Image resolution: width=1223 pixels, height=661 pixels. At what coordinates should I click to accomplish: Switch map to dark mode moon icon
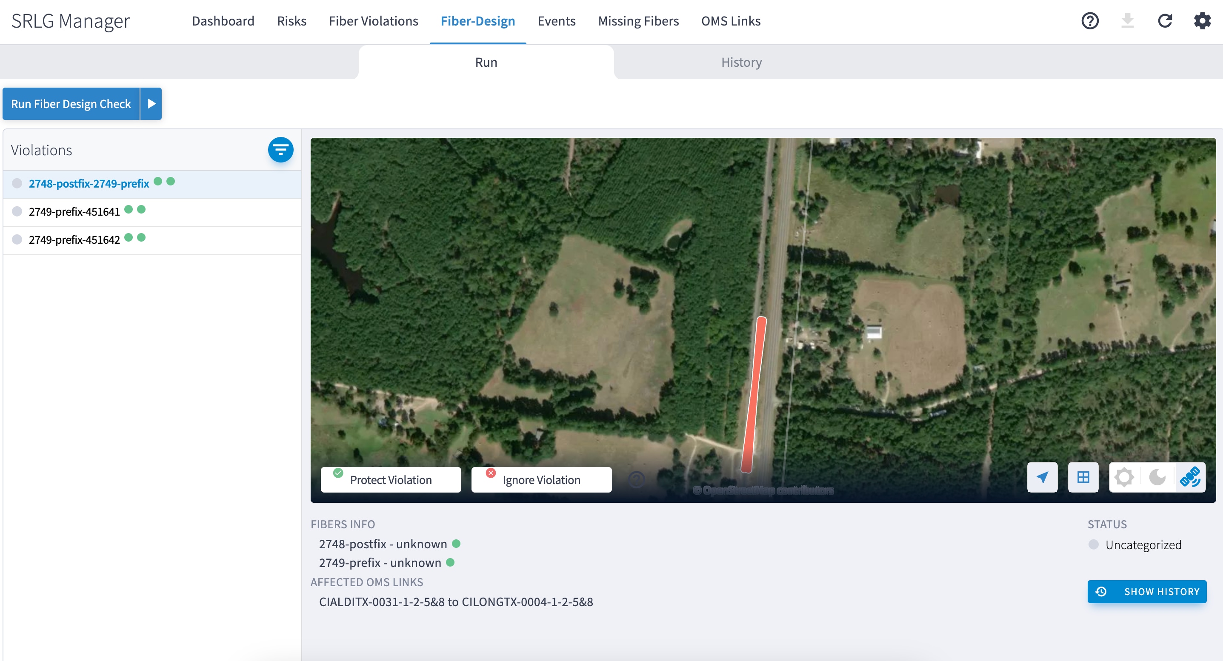1157,477
